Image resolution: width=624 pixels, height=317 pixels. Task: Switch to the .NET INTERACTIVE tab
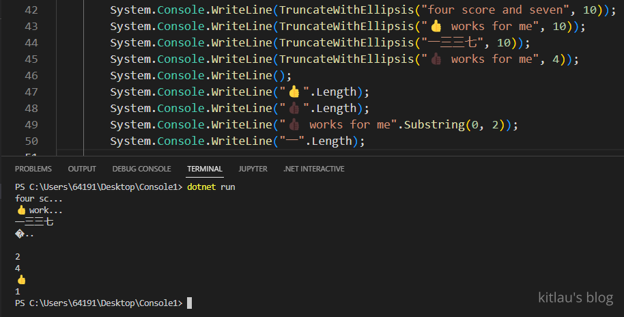click(x=313, y=169)
